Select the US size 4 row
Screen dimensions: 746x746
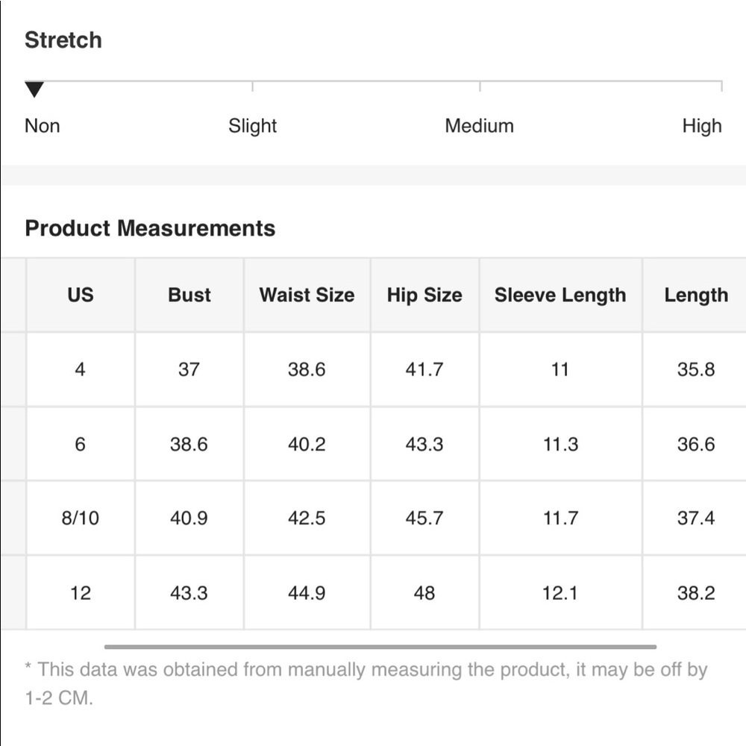tap(81, 369)
